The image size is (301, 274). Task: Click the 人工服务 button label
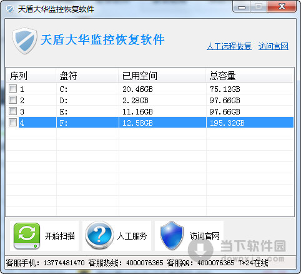click(132, 236)
